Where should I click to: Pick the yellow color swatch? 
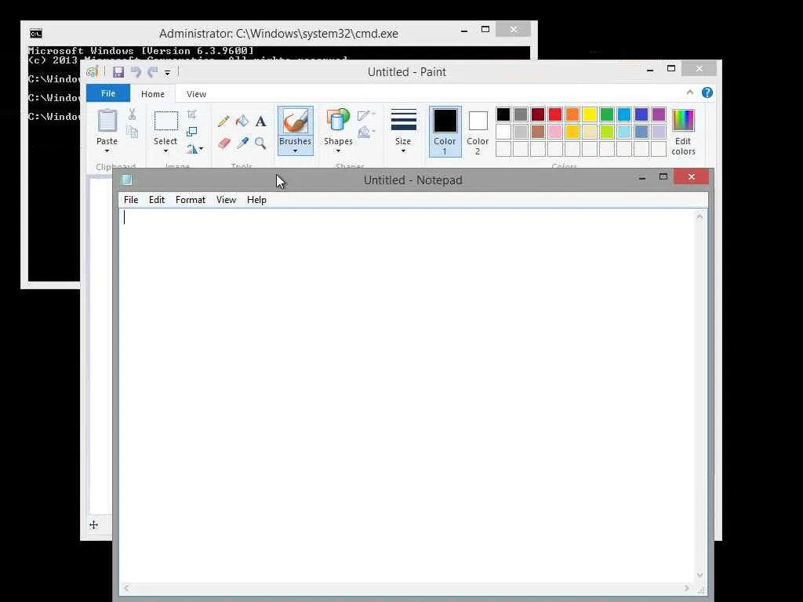tap(590, 114)
